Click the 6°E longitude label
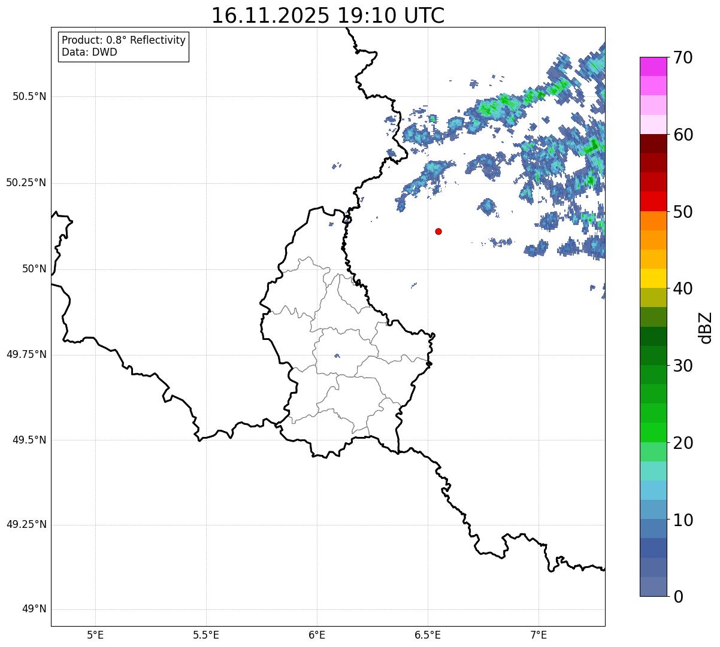The image size is (720, 647). (x=317, y=634)
